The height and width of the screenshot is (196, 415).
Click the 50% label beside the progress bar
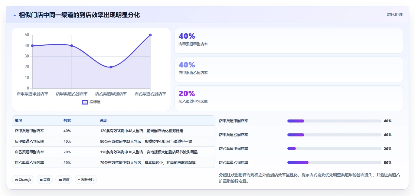pyautogui.click(x=387, y=163)
